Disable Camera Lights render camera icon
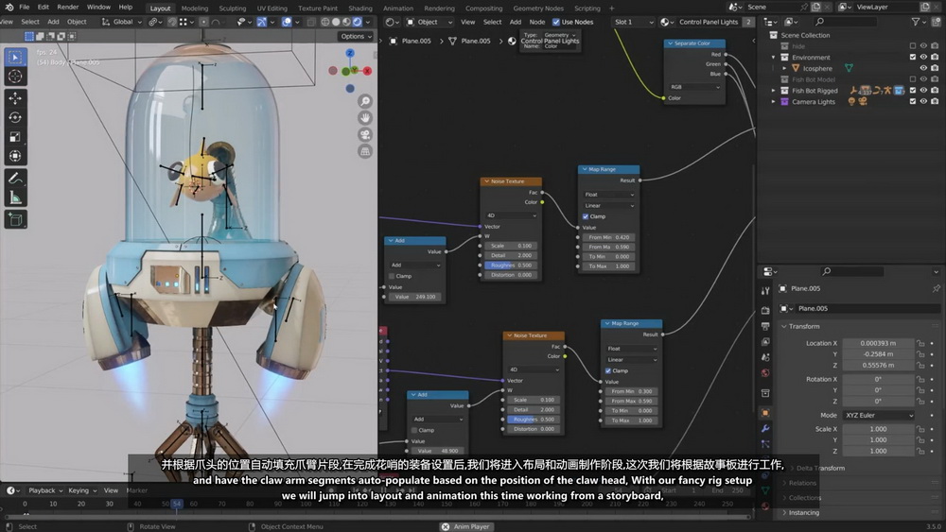Image resolution: width=946 pixels, height=532 pixels. [935, 102]
